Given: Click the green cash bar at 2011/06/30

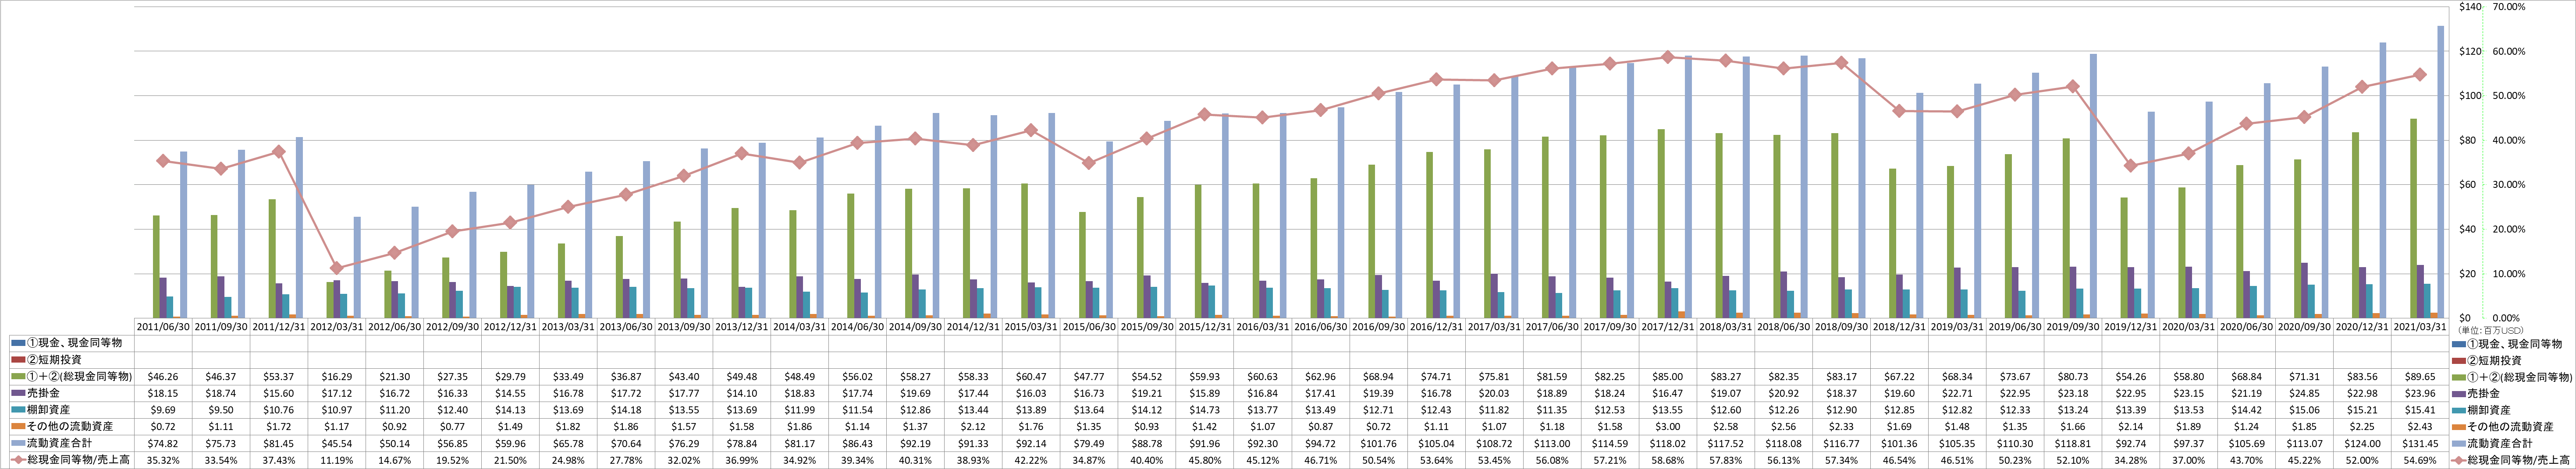Looking at the screenshot, I should coord(156,267).
